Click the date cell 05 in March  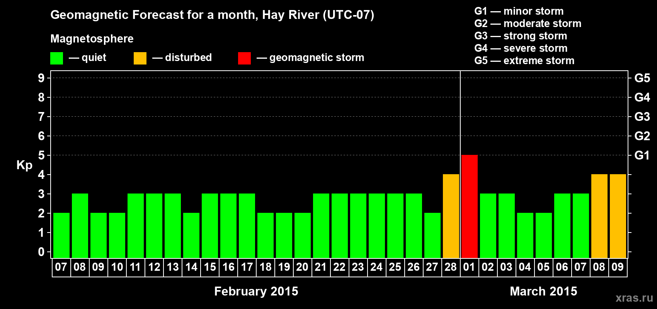tap(543, 267)
